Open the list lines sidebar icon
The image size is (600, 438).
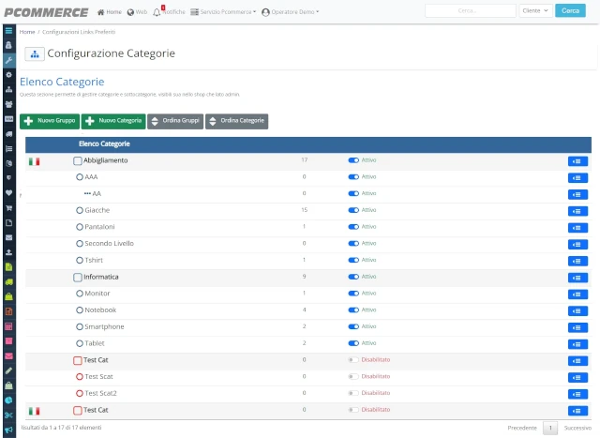pos(8,149)
